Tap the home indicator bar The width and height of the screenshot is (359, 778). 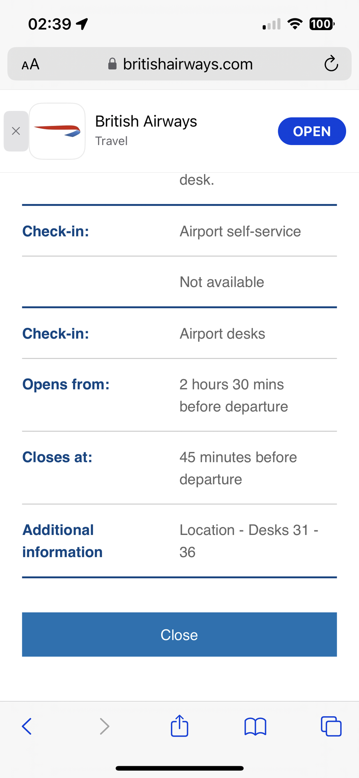179,768
